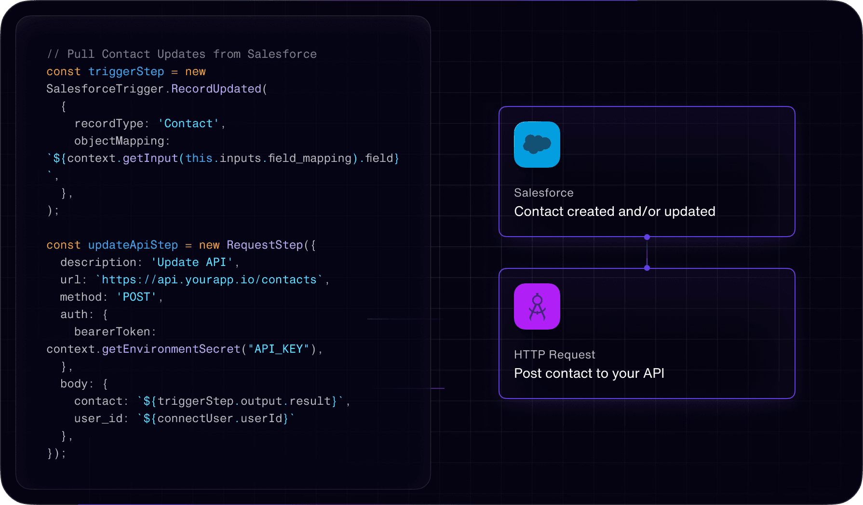Select the 'HTTP Request' card header label
The height and width of the screenshot is (505, 863).
[x=555, y=355]
